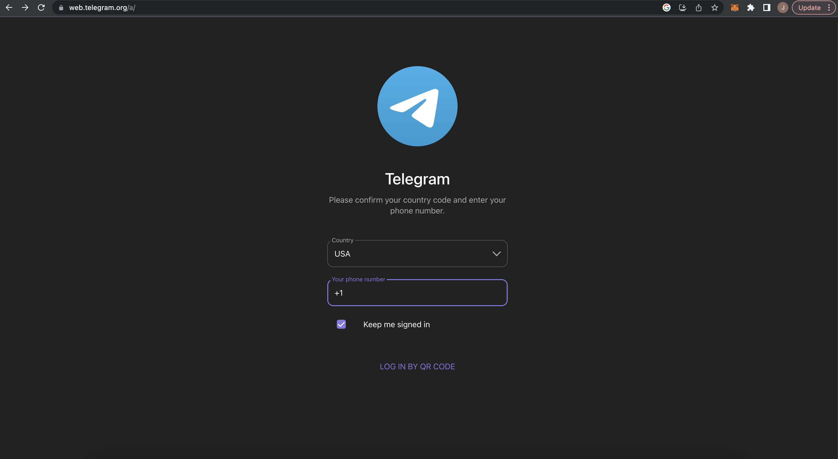Screen dimensions: 838x459
Task: Go back with browser back arrow
Action: tap(9, 8)
